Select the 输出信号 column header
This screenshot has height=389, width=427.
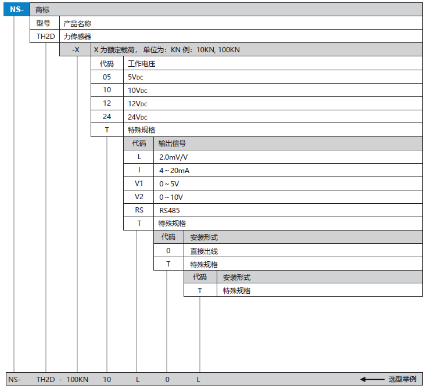point(172,143)
